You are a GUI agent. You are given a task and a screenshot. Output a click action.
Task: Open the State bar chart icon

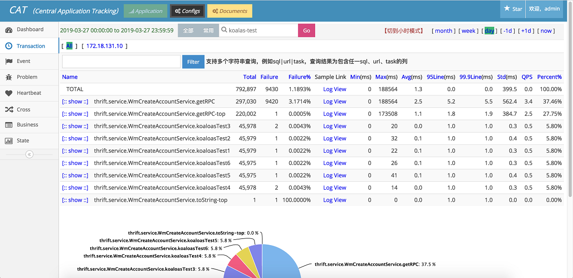pyautogui.click(x=9, y=141)
